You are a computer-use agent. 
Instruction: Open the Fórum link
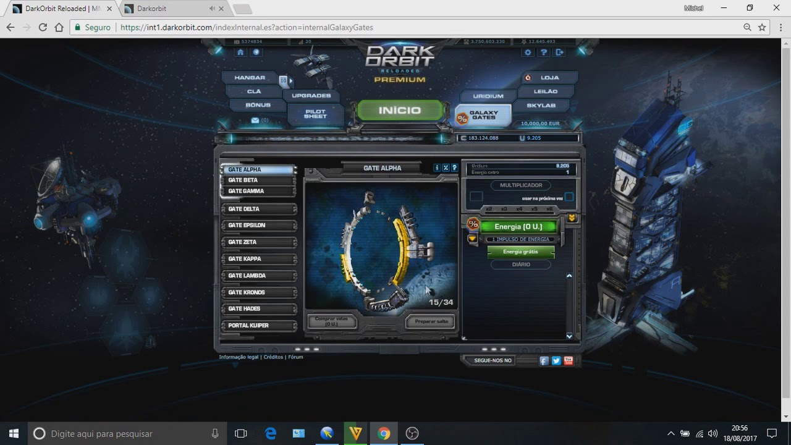click(295, 357)
